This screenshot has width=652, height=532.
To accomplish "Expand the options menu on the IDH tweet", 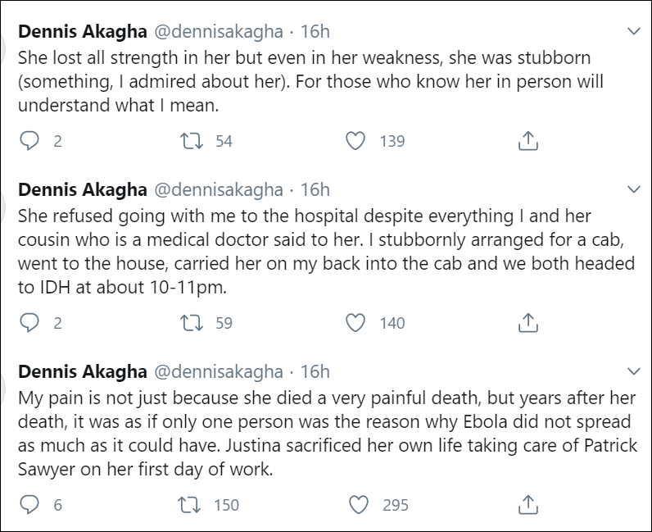I will (633, 190).
